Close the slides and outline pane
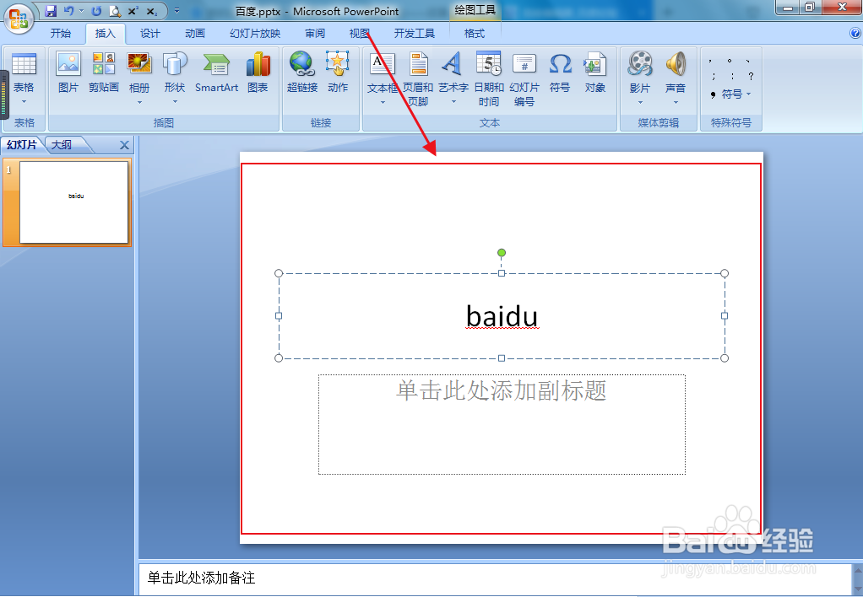The image size is (863, 597). coord(124,145)
